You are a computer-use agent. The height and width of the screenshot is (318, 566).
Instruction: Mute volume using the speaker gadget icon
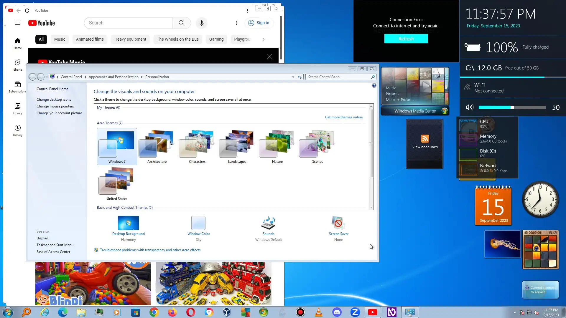coord(470,107)
